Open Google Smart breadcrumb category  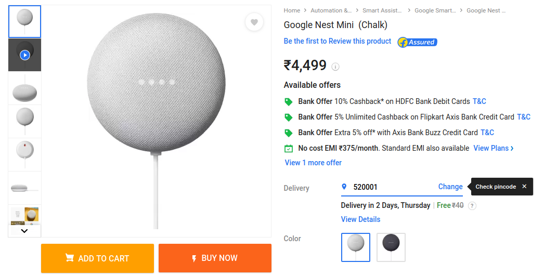tap(435, 10)
